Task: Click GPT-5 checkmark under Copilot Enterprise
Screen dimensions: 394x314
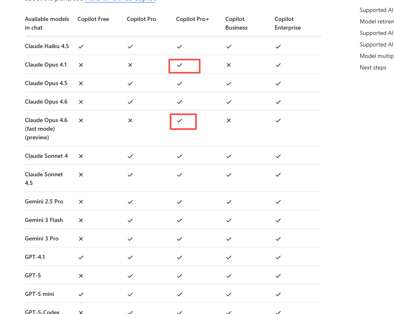Action: [278, 276]
